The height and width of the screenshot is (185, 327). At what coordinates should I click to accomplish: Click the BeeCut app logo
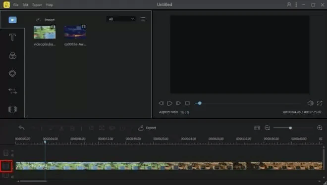[6, 4]
